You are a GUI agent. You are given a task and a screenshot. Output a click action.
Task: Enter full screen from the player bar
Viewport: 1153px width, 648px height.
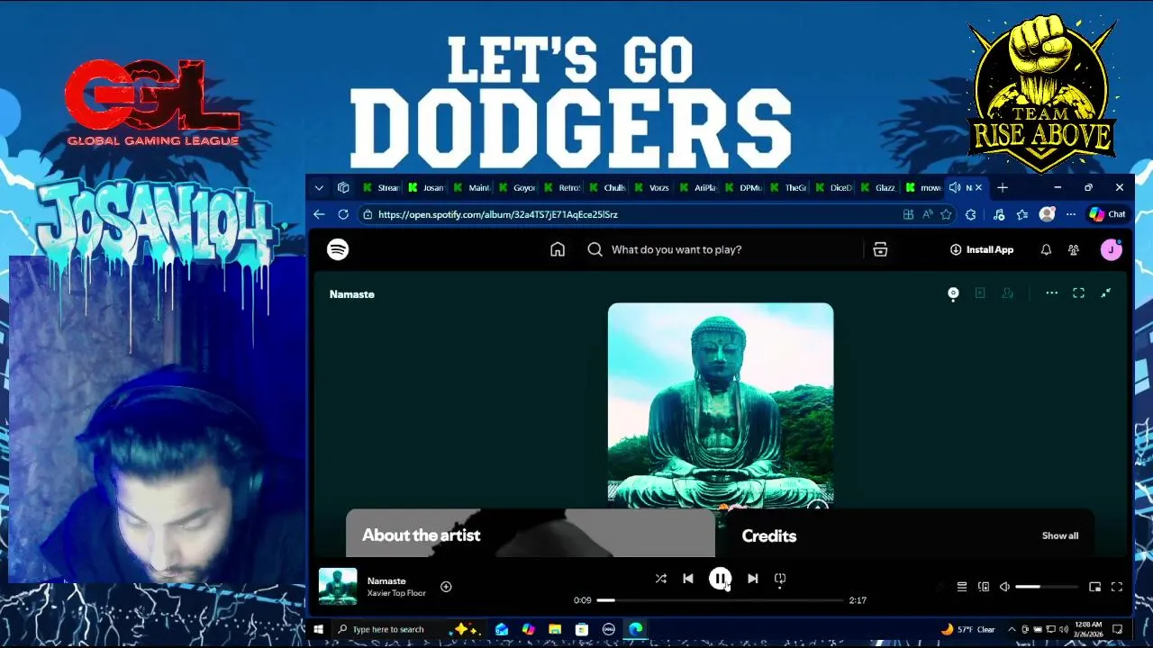click(x=1116, y=587)
